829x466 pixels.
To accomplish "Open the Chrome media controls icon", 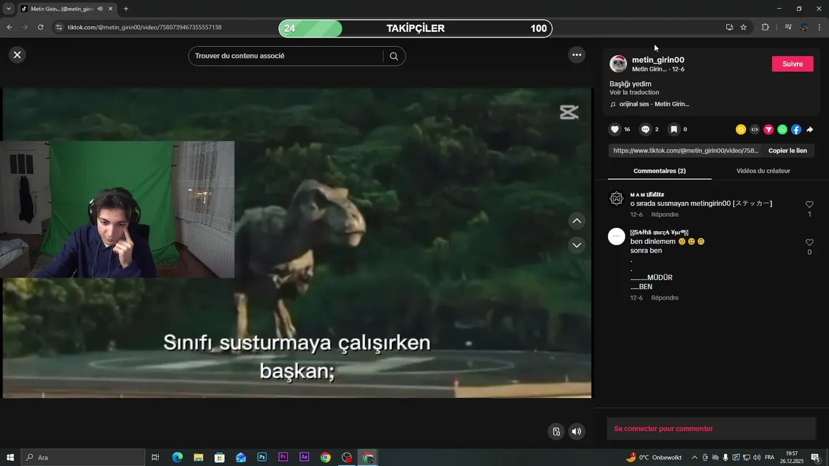I will coord(788,27).
